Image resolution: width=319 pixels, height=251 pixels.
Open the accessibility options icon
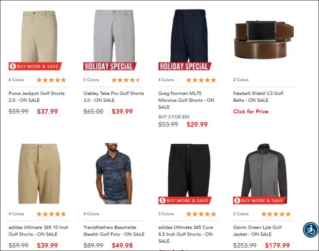click(310, 230)
